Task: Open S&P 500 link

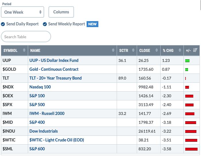Action: click(37, 105)
